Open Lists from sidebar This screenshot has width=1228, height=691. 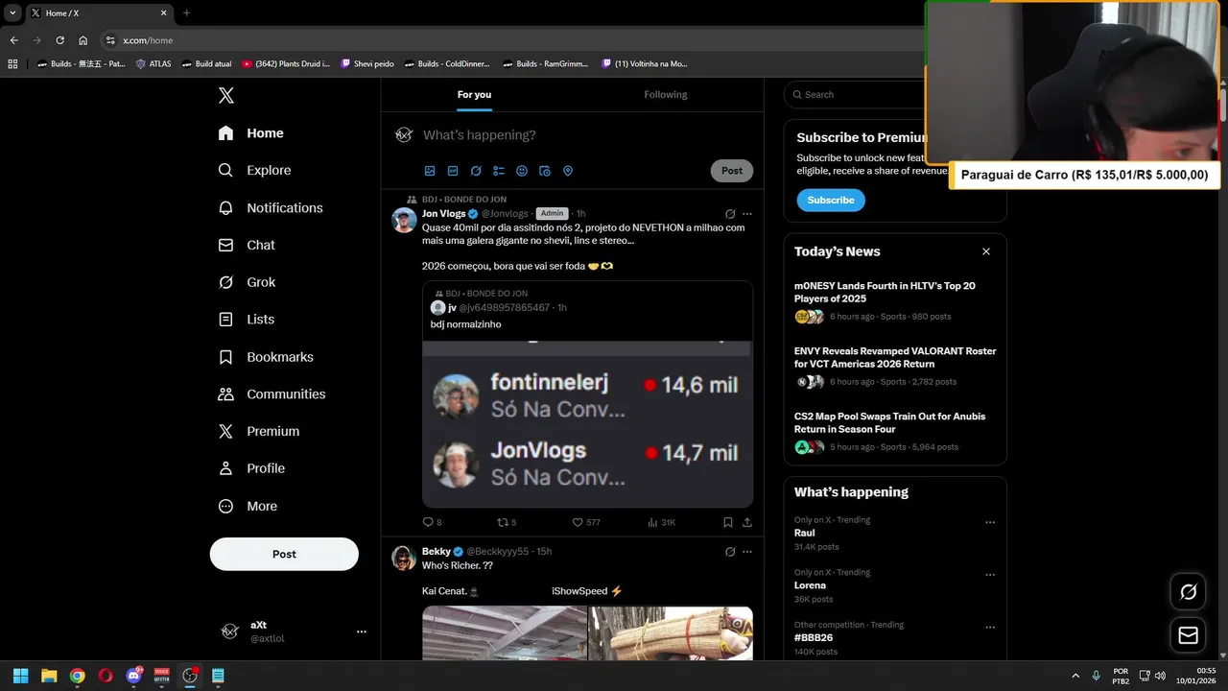246,320
